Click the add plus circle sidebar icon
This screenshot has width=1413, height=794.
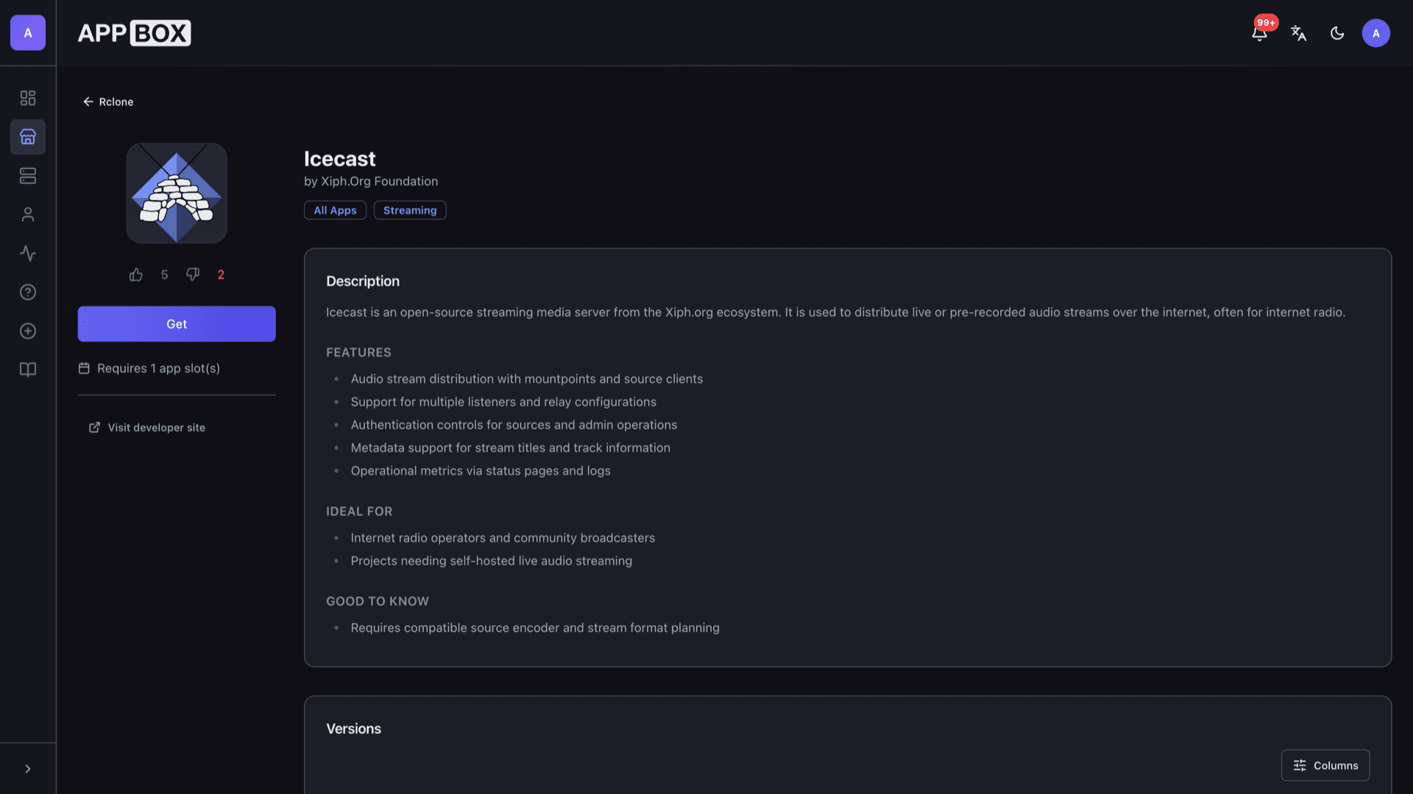tap(28, 331)
